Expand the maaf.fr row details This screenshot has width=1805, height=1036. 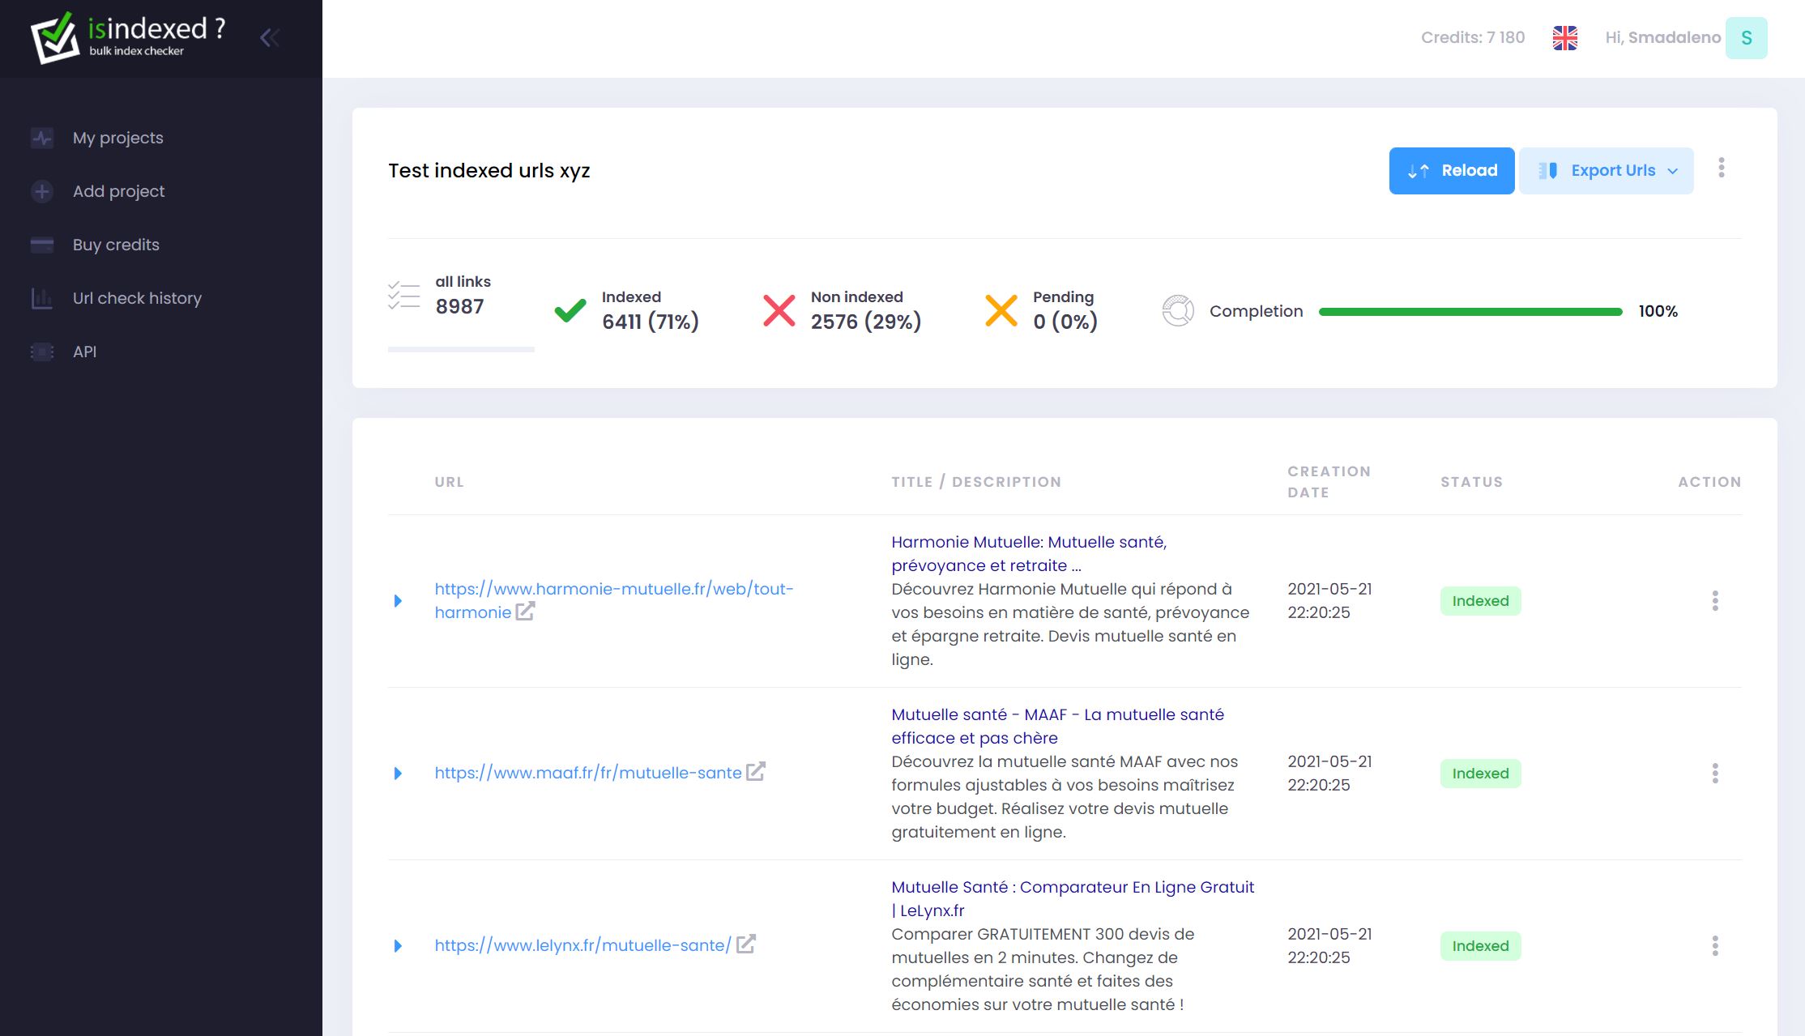pos(398,773)
